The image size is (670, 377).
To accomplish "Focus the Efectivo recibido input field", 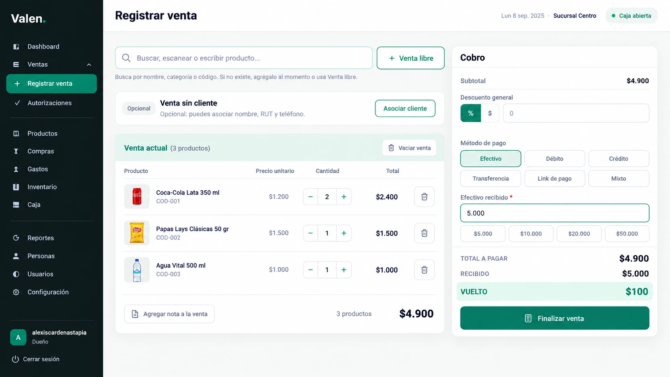I will 555,213.
